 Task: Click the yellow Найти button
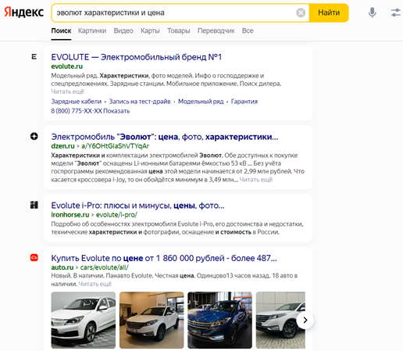(x=329, y=13)
